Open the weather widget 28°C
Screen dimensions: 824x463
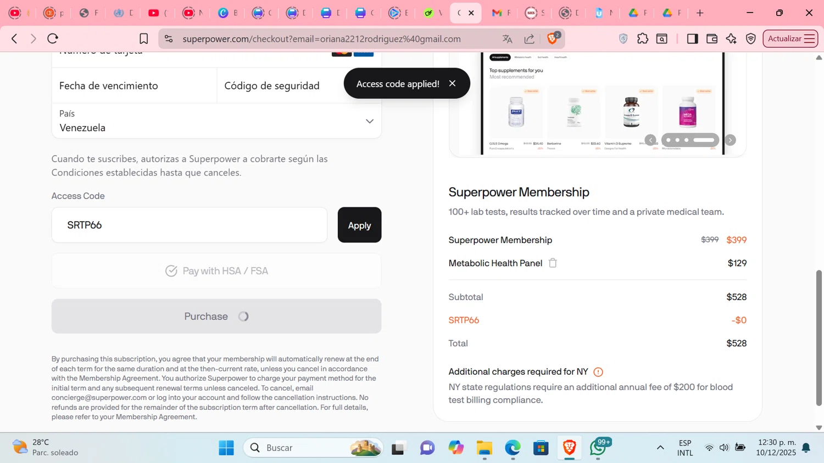tap(45, 448)
